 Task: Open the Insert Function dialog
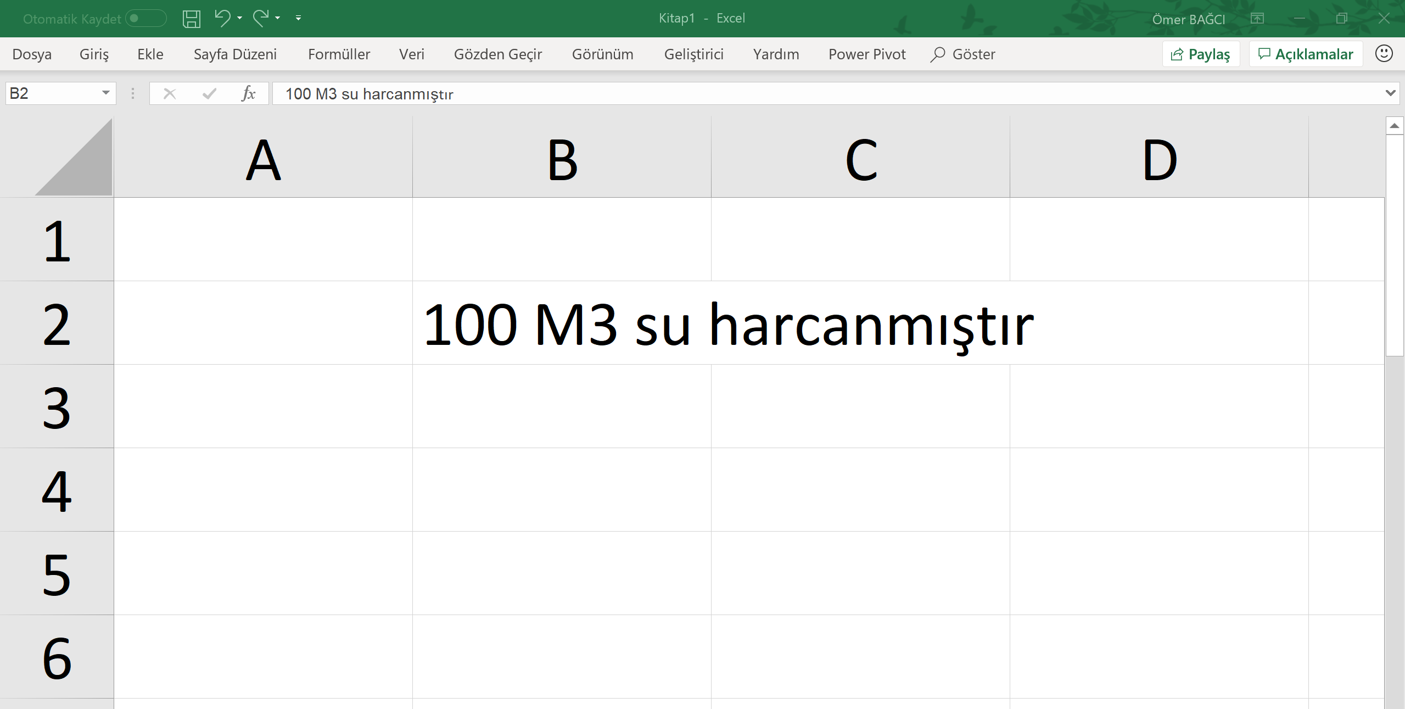click(248, 93)
